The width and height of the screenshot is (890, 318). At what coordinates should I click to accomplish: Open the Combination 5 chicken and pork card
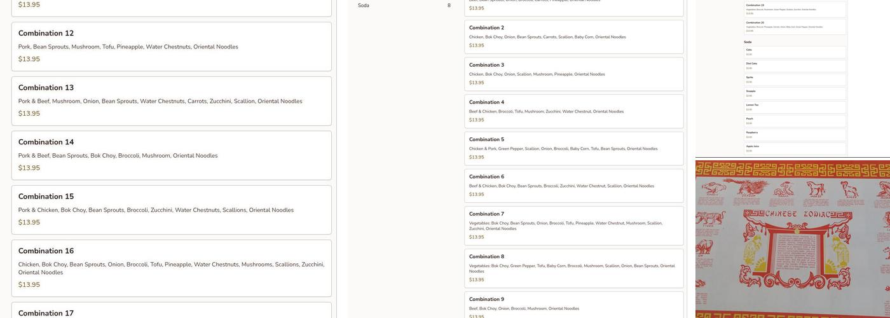[x=573, y=148]
